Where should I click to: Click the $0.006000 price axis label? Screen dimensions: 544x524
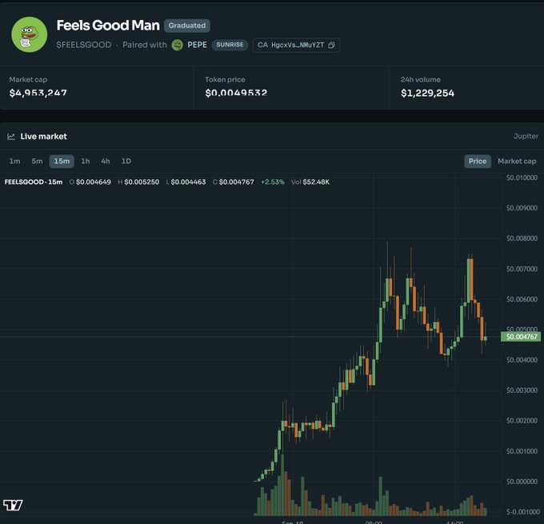pos(522,299)
